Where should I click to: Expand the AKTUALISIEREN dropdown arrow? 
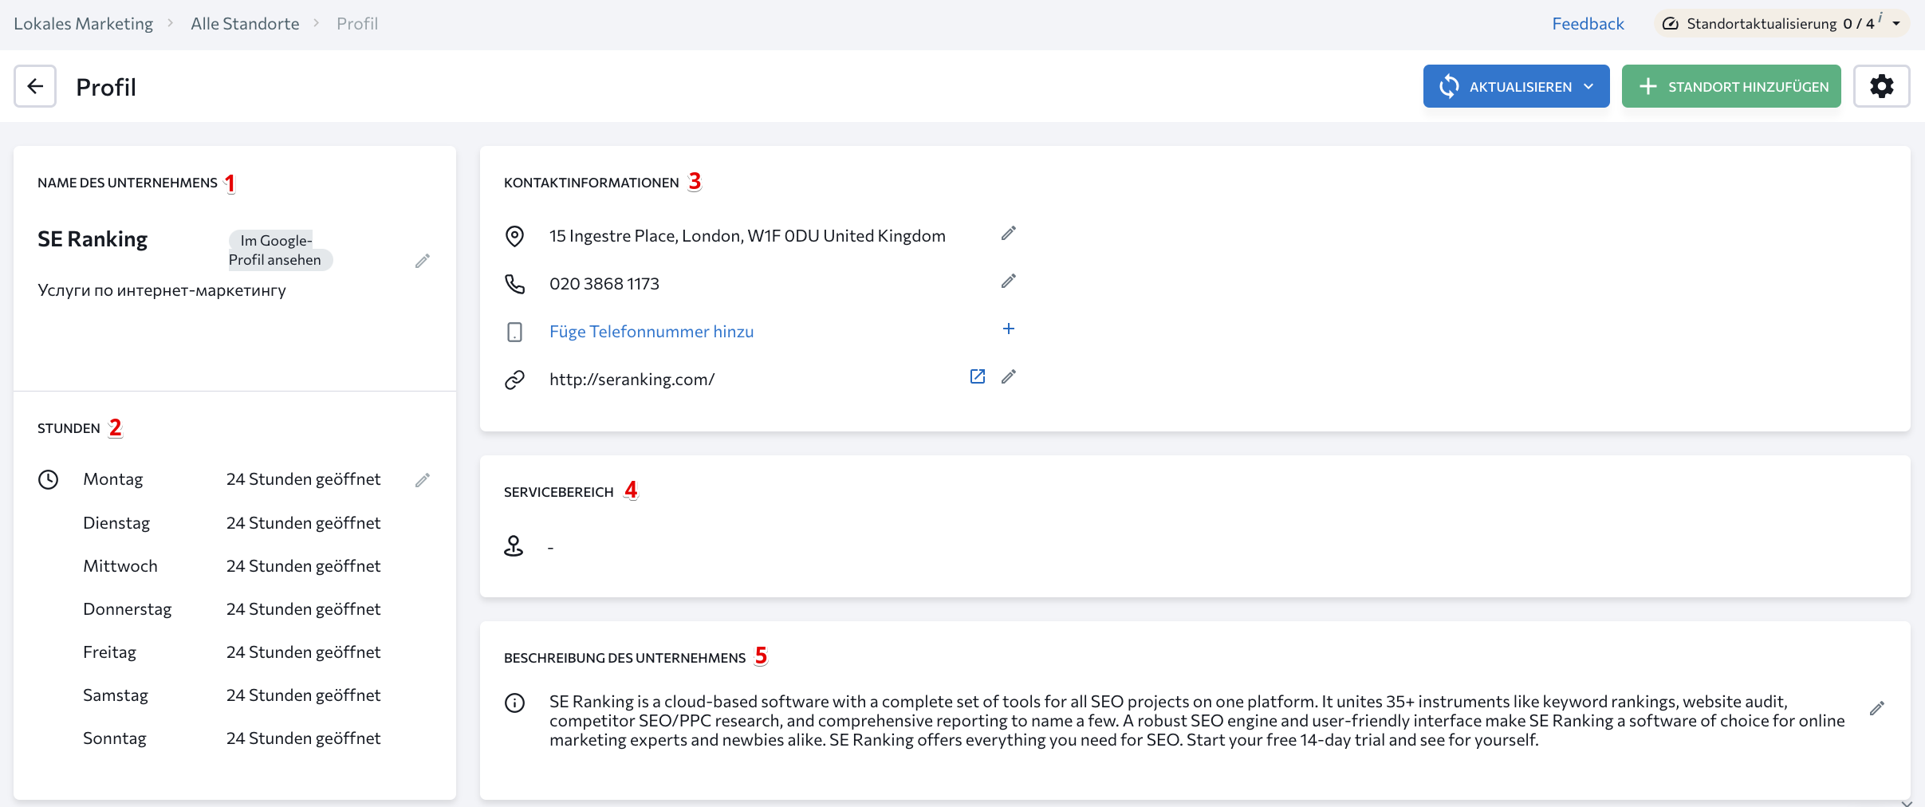[x=1588, y=86]
